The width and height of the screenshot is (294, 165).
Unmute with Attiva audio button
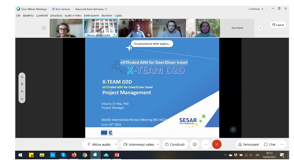point(99,144)
